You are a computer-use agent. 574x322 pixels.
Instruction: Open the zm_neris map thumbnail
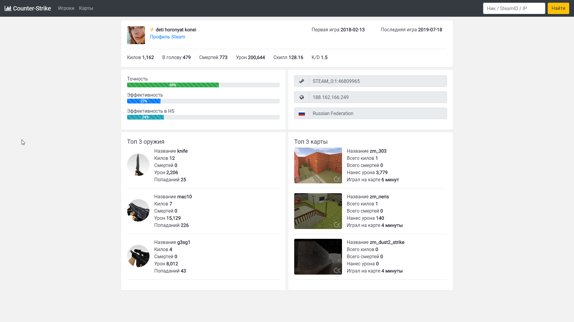pyautogui.click(x=318, y=211)
